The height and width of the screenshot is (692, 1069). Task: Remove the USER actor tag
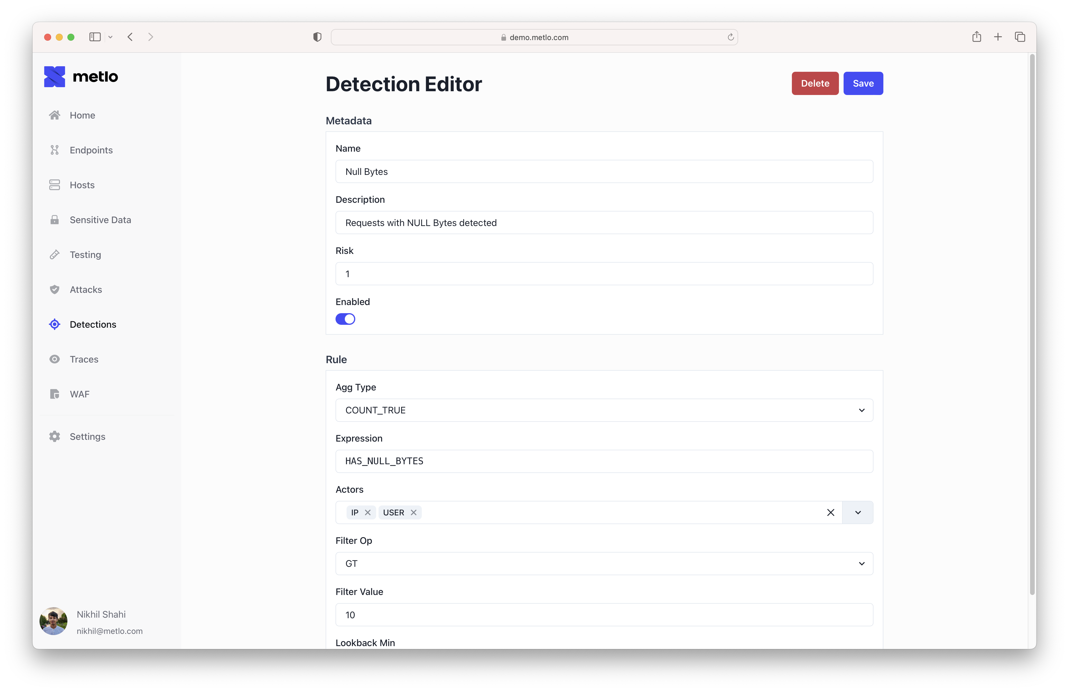[x=413, y=512]
